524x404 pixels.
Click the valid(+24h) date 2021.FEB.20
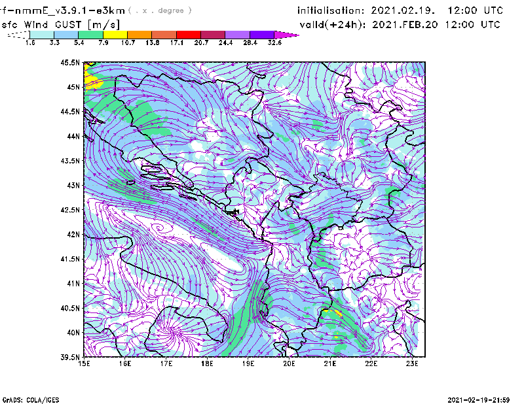pos(405,24)
